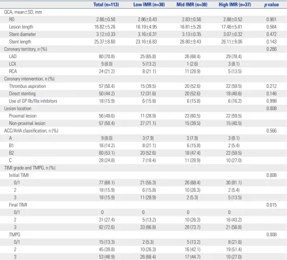Click TMPG 2 total value "45 (39.8)"

[x=107, y=250]
